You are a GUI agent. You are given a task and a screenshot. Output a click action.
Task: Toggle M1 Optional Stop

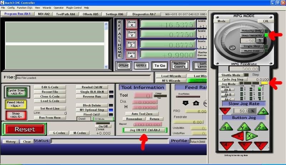pyautogui.click(x=92, y=110)
